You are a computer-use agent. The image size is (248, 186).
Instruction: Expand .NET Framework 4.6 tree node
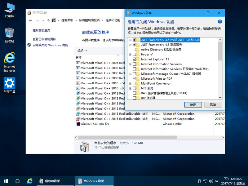tap(130, 45)
